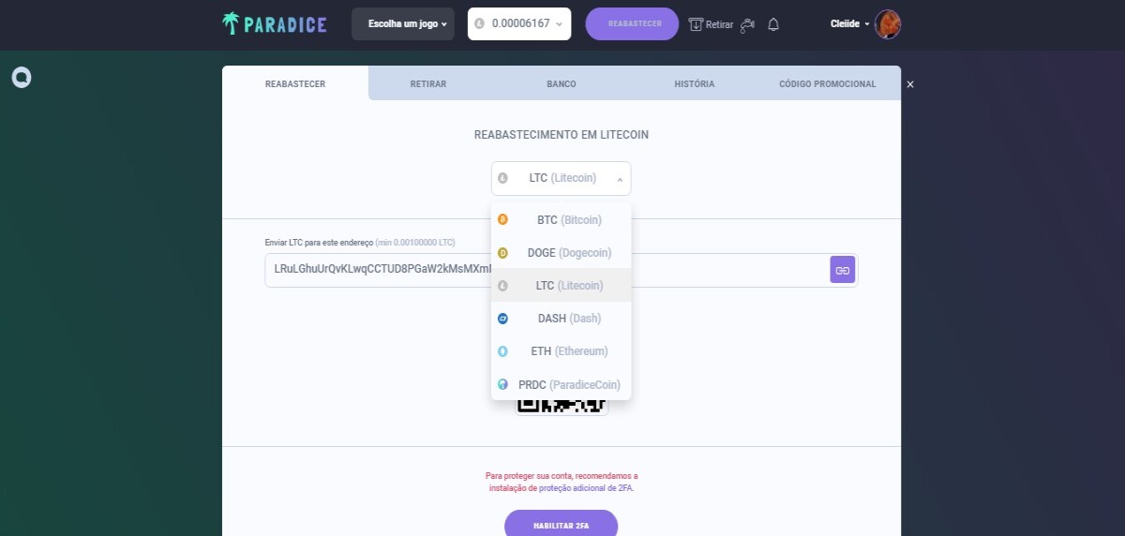1125x536 pixels.
Task: Click the Habilitar 2FA button
Action: 561,525
